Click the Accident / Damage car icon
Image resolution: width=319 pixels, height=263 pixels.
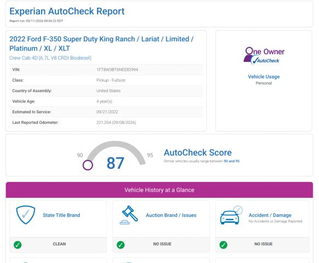(231, 215)
